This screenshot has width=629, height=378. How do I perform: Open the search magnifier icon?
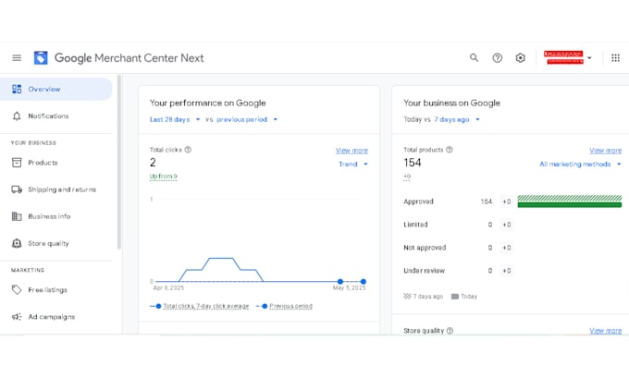point(475,57)
